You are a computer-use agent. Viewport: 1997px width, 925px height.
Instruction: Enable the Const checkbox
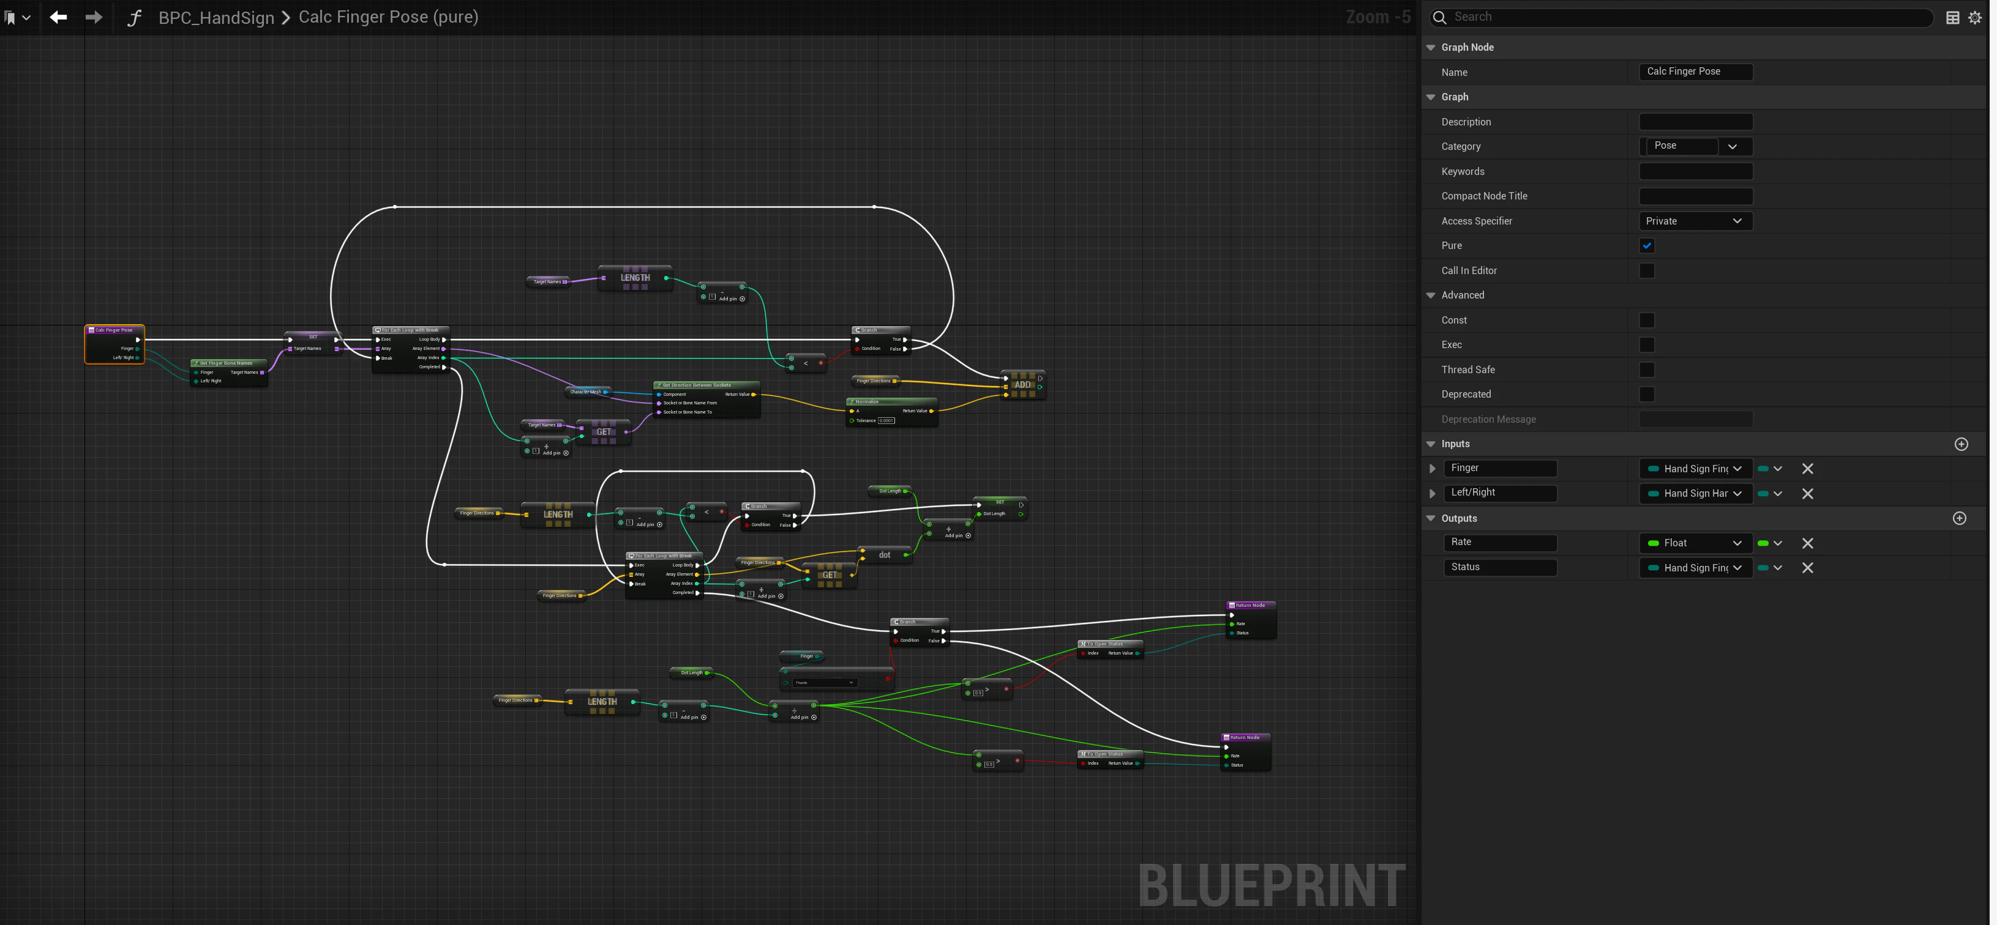tap(1647, 320)
